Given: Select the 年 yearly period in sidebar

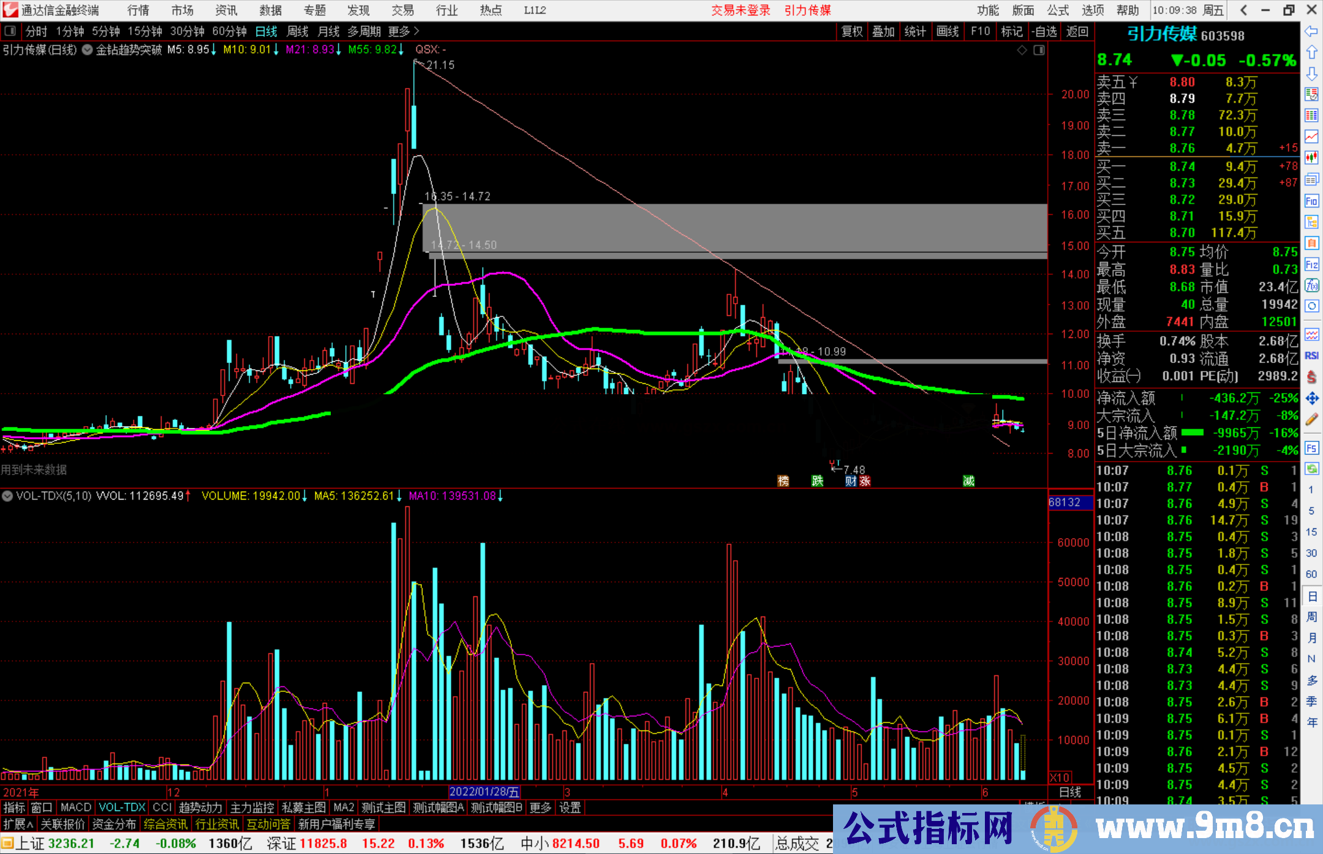Looking at the screenshot, I should [x=1311, y=722].
